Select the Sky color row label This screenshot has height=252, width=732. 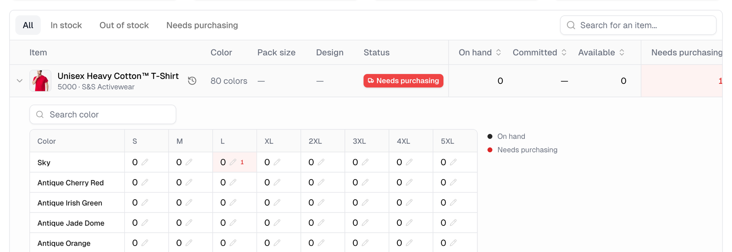pos(44,162)
